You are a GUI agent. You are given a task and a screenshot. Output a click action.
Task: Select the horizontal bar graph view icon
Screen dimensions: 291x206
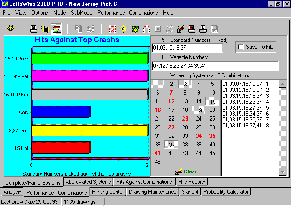pos(56,29)
